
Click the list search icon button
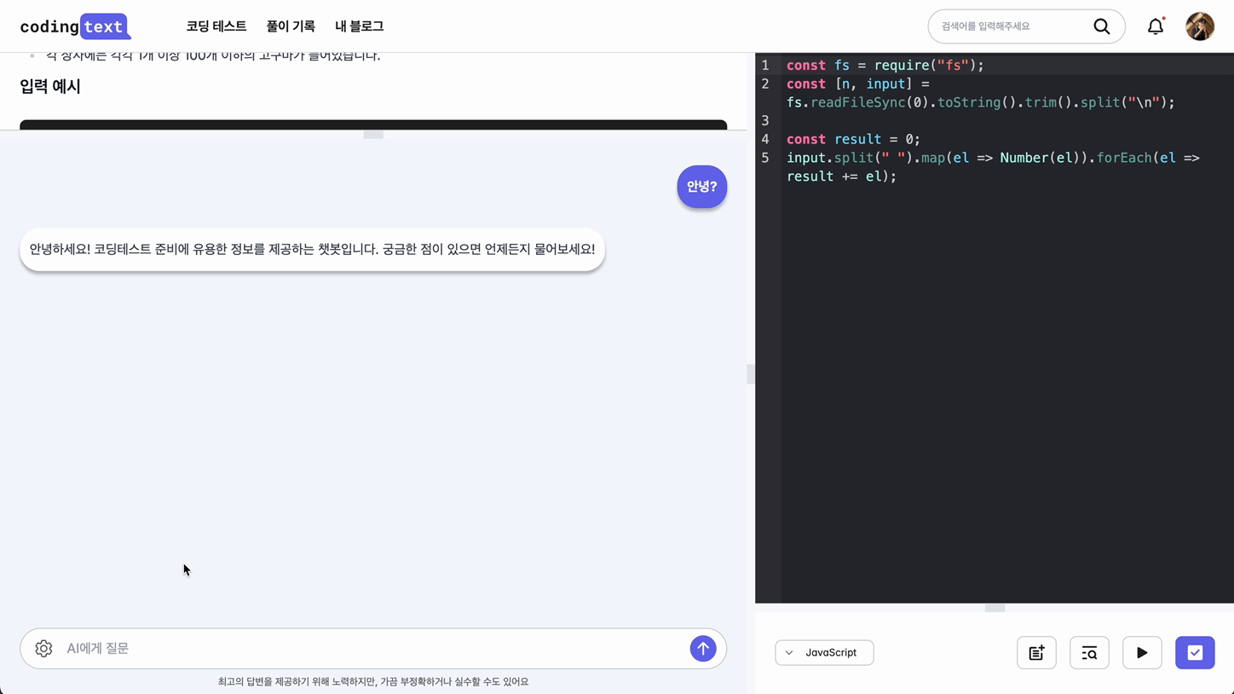1089,653
